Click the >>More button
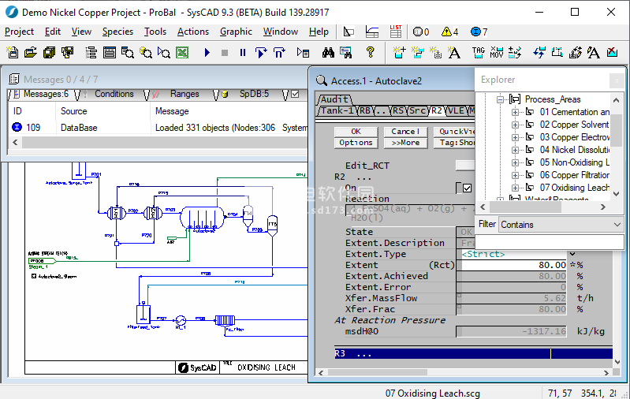 click(405, 143)
